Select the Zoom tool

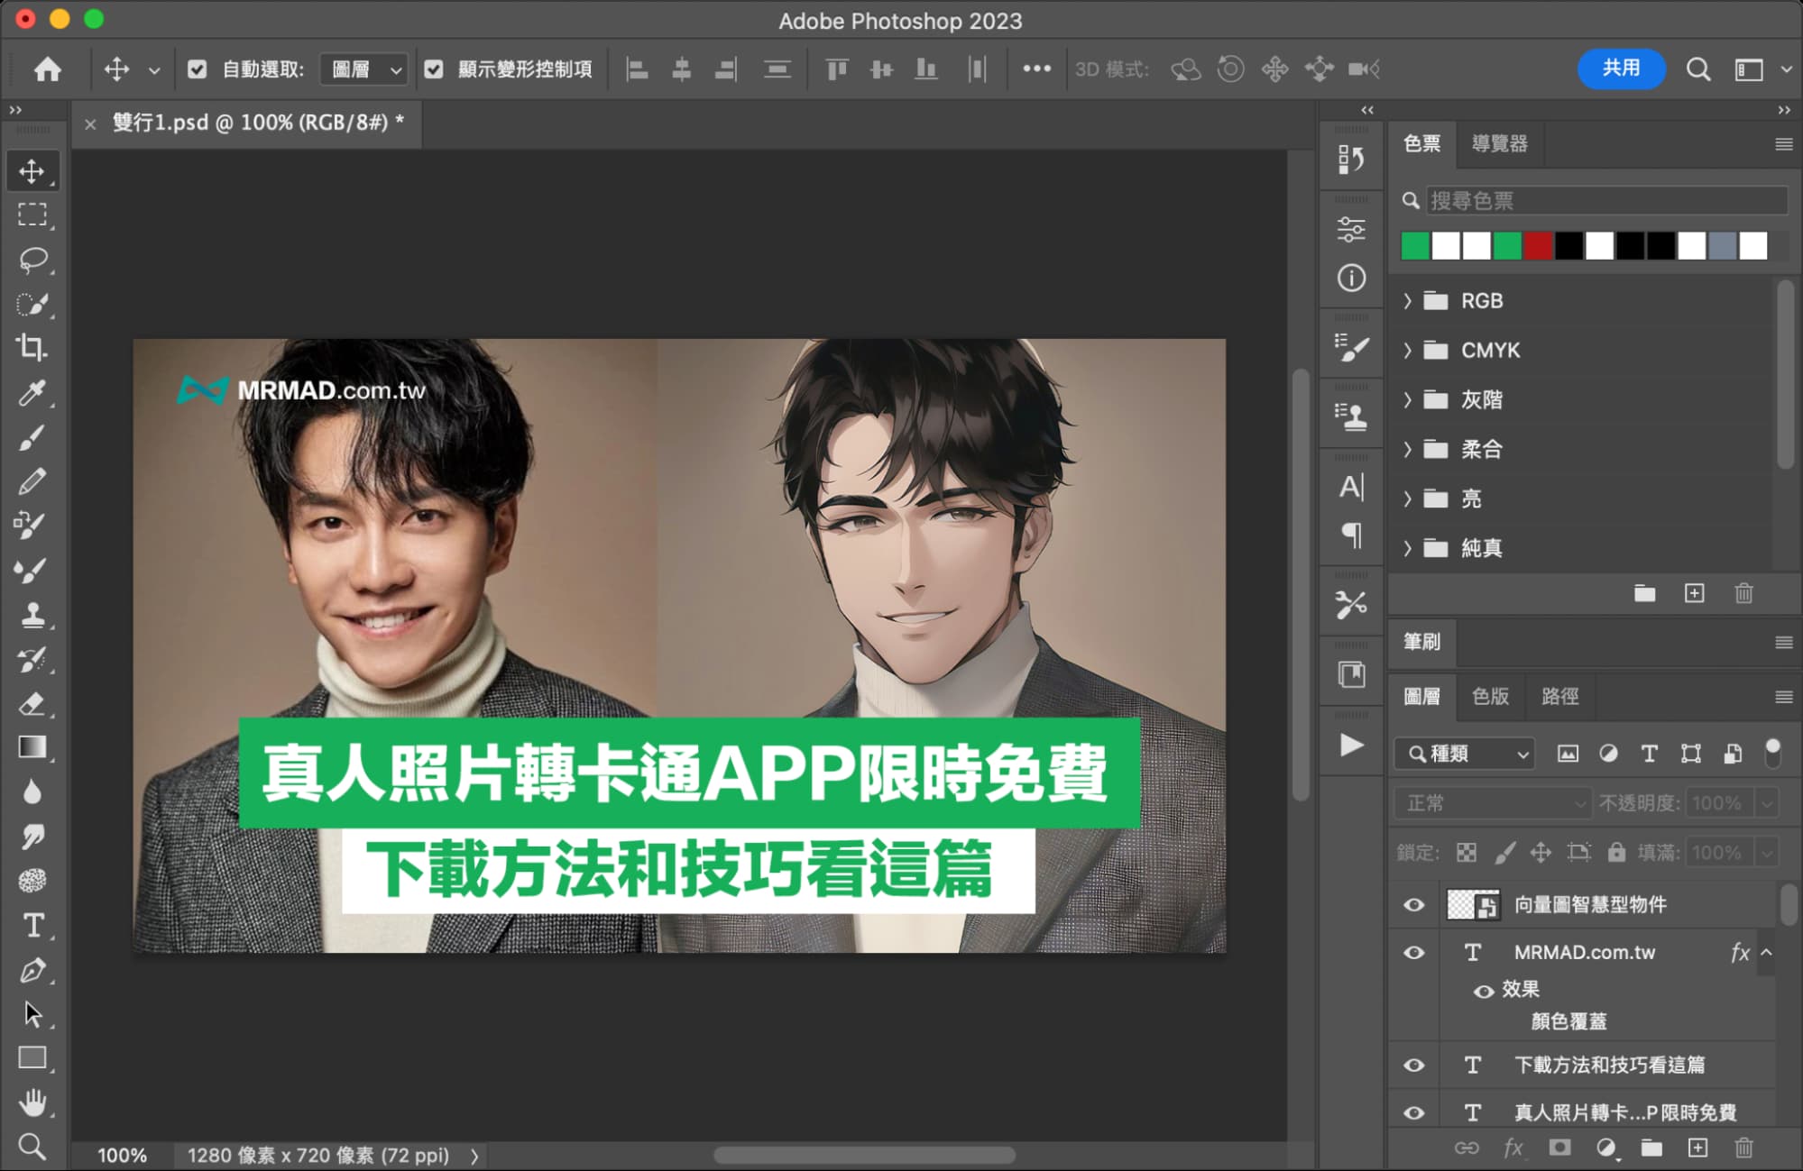pyautogui.click(x=32, y=1147)
